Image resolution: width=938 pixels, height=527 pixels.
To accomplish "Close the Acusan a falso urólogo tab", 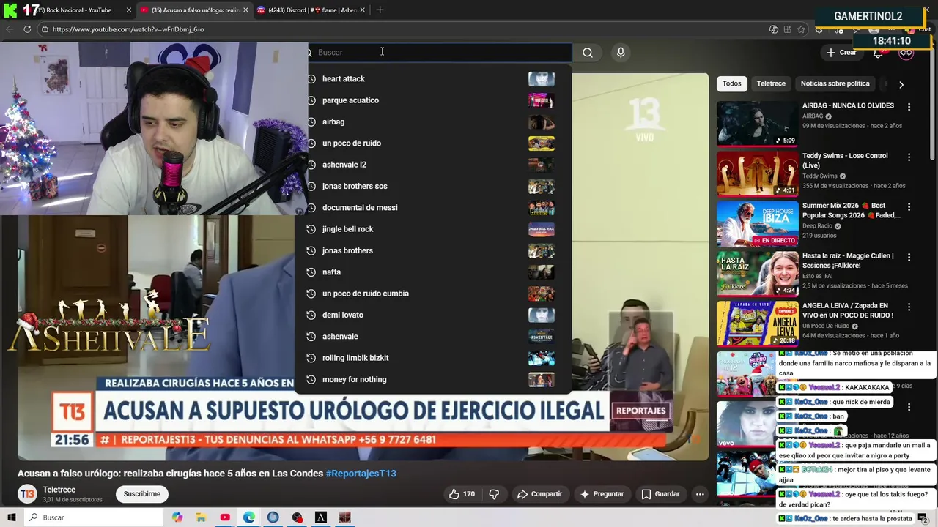I will (245, 10).
